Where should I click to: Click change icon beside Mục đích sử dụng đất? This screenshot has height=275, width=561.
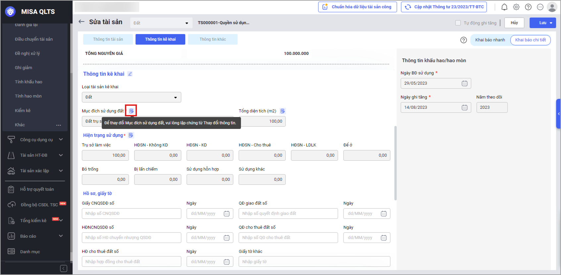[x=131, y=111]
